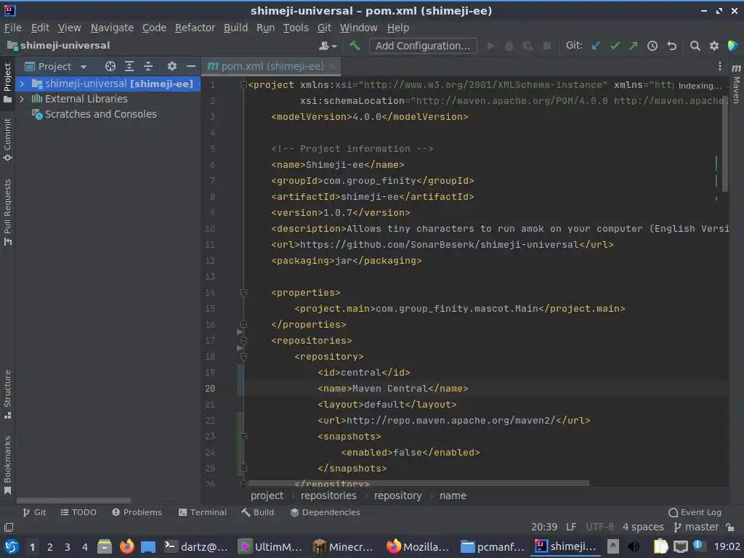
Task: Open the Problems tool window
Action: (137, 512)
